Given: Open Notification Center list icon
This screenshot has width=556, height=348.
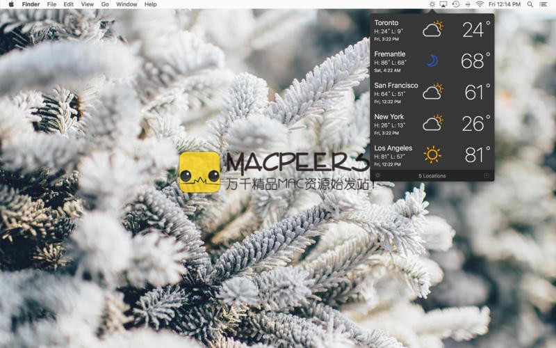Looking at the screenshot, I should tap(543, 4).
